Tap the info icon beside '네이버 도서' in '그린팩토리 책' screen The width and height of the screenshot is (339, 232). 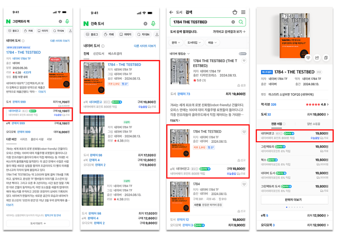(23, 41)
